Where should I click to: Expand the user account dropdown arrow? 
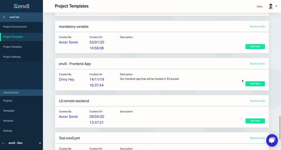point(276,6)
